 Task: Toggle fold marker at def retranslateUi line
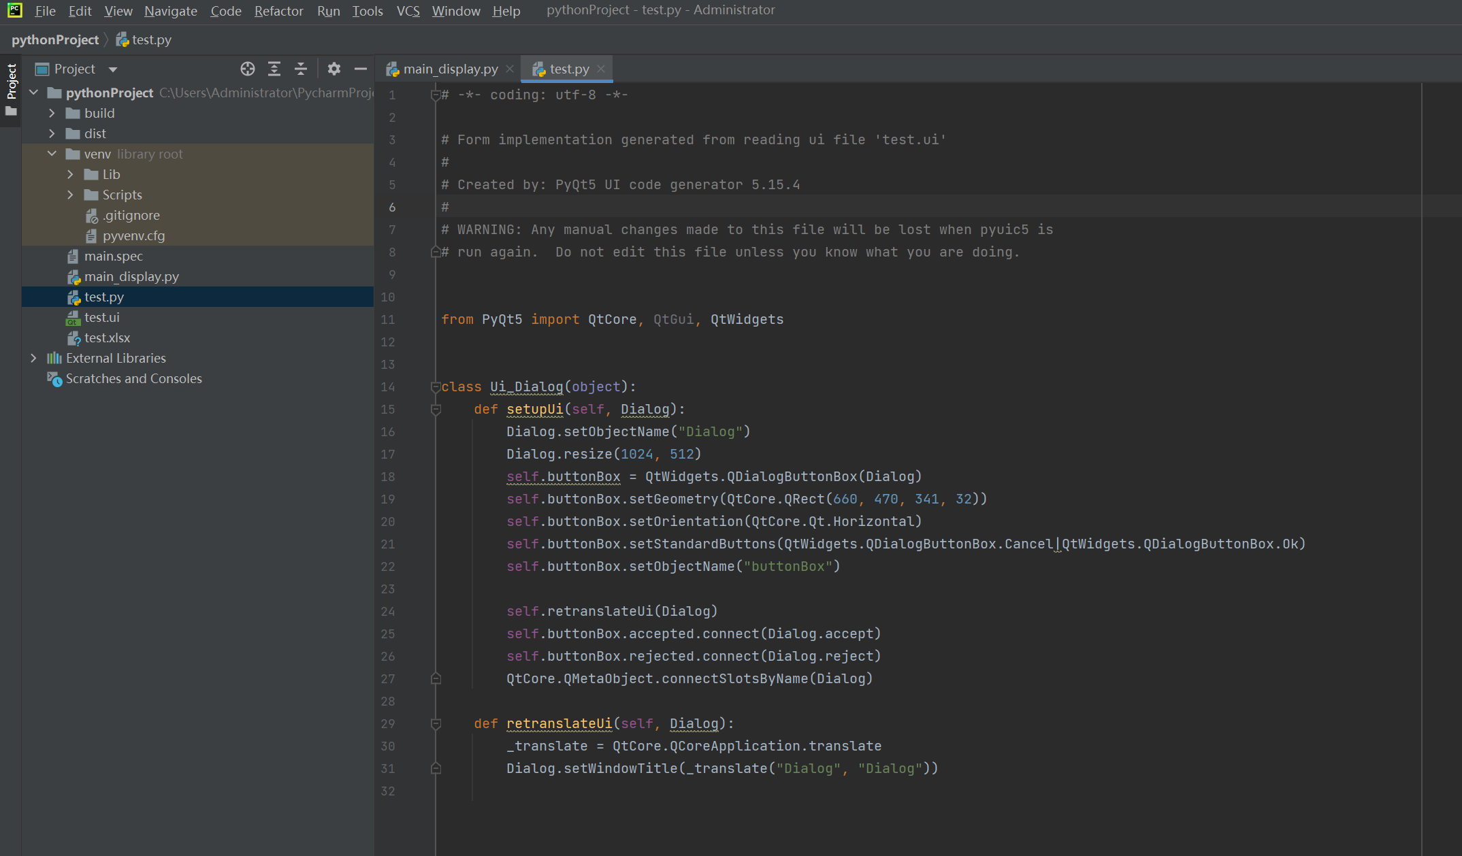pos(436,723)
